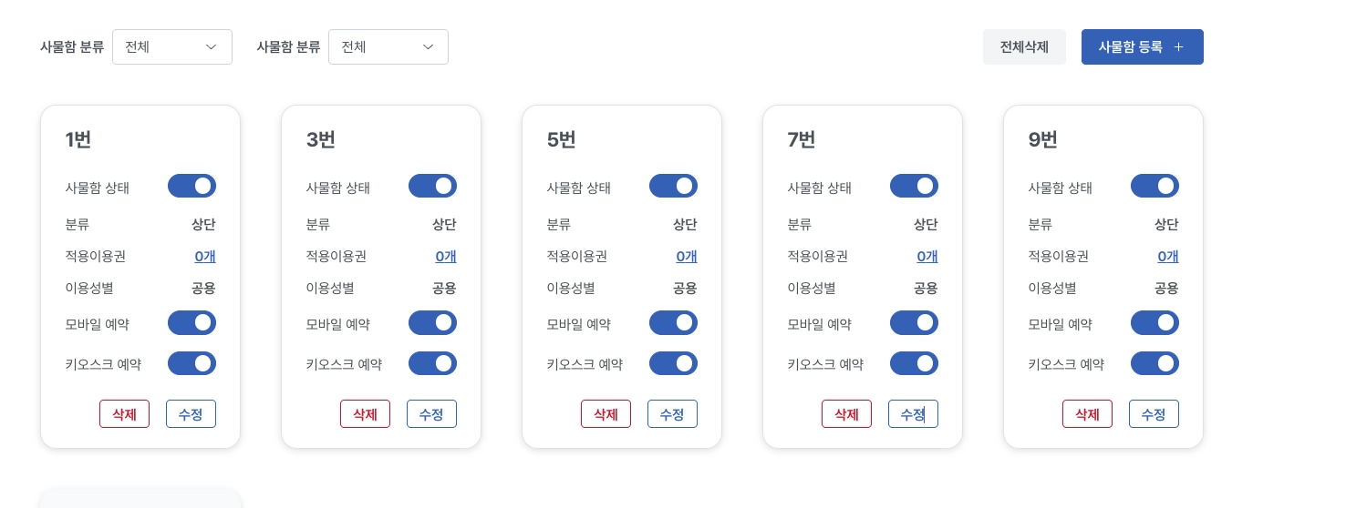Click 수정 on locker 7번 card
Image resolution: width=1346 pixels, height=508 pixels.
913,414
